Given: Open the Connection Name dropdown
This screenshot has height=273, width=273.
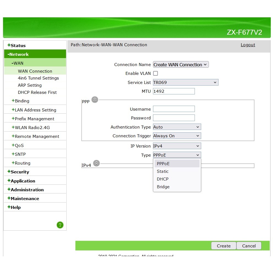Looking at the screenshot, I should click(181, 65).
